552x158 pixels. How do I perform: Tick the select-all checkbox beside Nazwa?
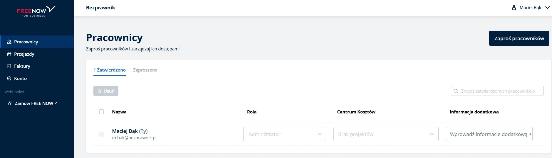point(102,112)
